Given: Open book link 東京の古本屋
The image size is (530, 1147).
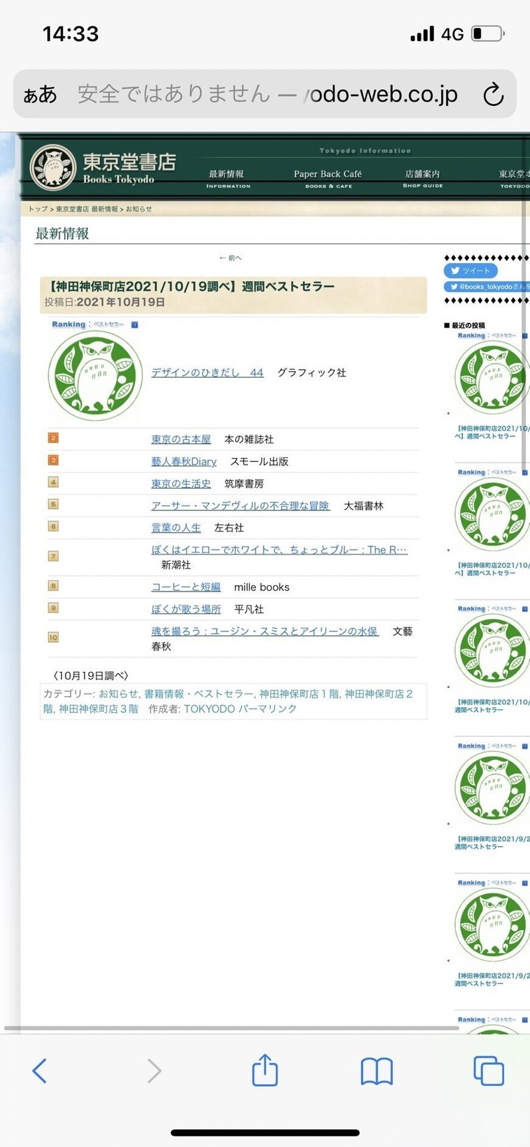Looking at the screenshot, I should [x=181, y=439].
